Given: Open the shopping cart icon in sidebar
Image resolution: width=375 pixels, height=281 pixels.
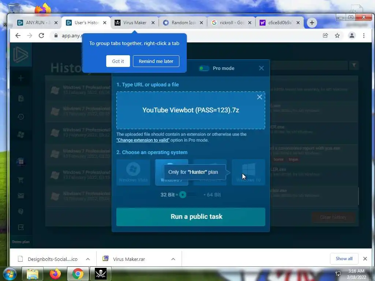Looking at the screenshot, I should tap(21, 180).
